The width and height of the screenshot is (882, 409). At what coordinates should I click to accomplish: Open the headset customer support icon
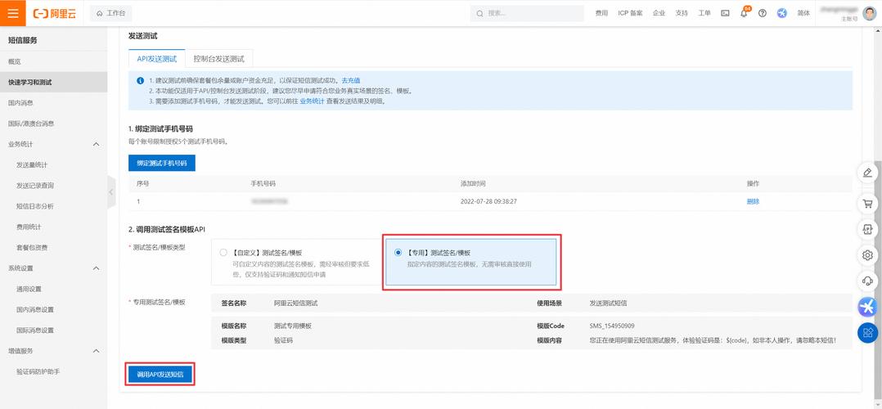click(x=867, y=281)
